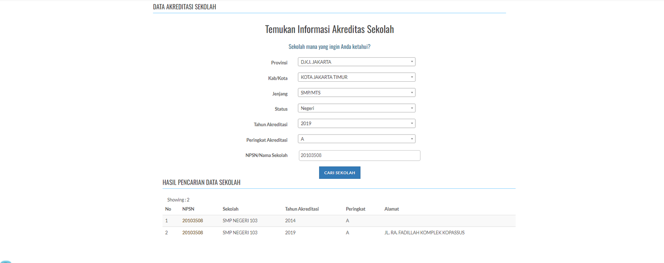Expand the Kab/Kota dropdown
Screen dimensions: 664x263
pos(356,77)
